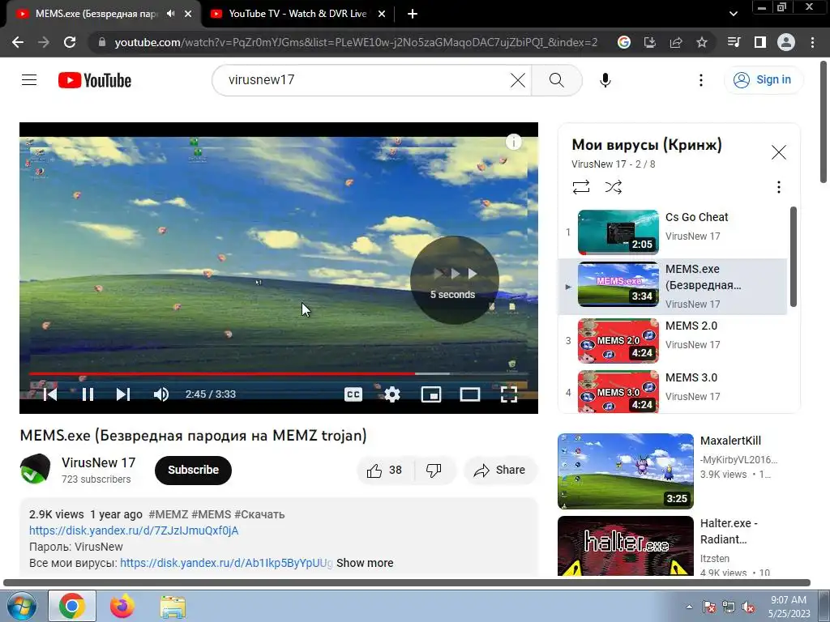
Task: Share this video
Action: tap(500, 470)
